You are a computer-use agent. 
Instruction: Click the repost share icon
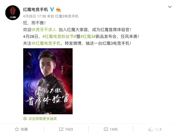tap(61, 129)
